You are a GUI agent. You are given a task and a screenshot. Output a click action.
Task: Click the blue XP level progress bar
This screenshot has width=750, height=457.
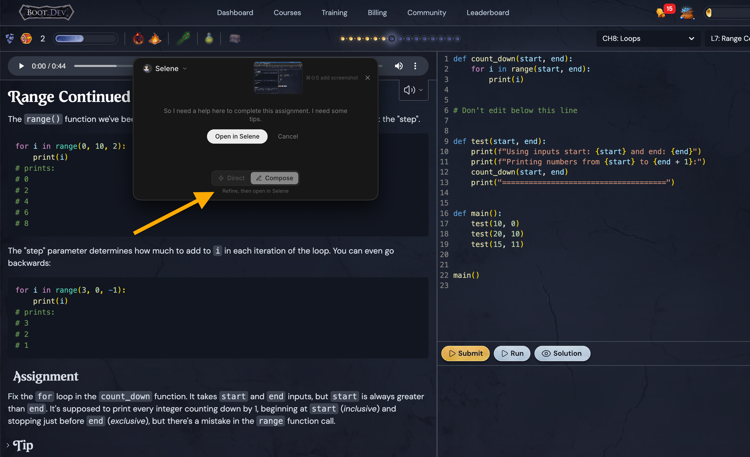[x=85, y=38]
